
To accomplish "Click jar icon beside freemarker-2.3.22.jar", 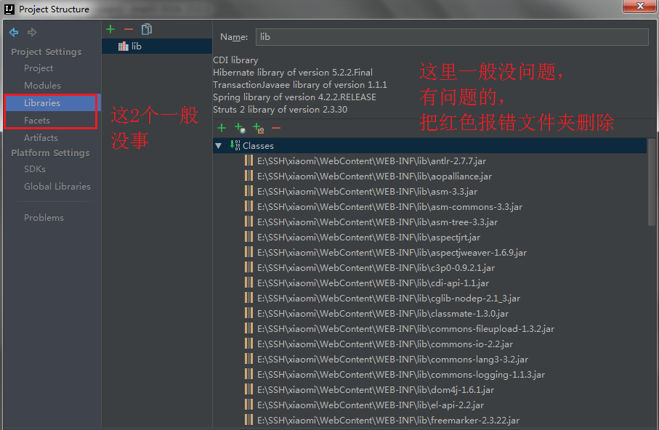I will coord(248,420).
